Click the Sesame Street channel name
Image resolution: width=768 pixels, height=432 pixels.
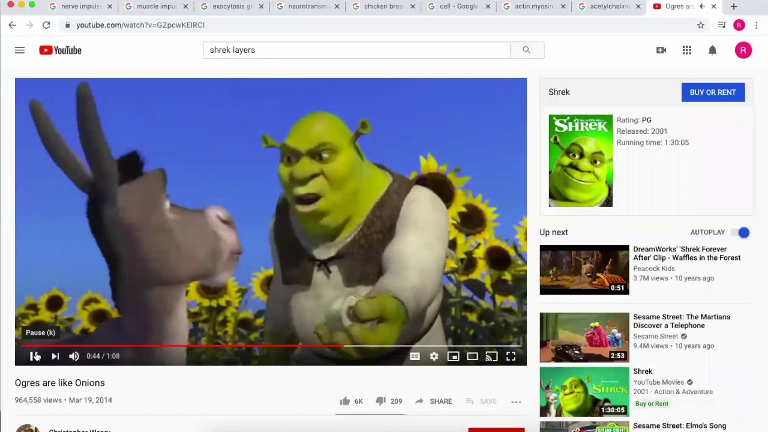pos(655,337)
